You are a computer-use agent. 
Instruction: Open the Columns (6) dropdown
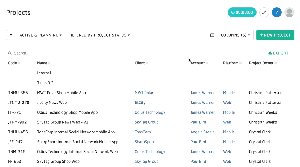pos(235,35)
